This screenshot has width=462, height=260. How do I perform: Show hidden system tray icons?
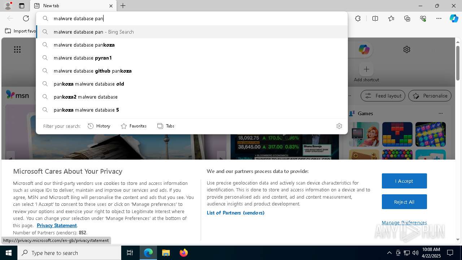(389, 253)
